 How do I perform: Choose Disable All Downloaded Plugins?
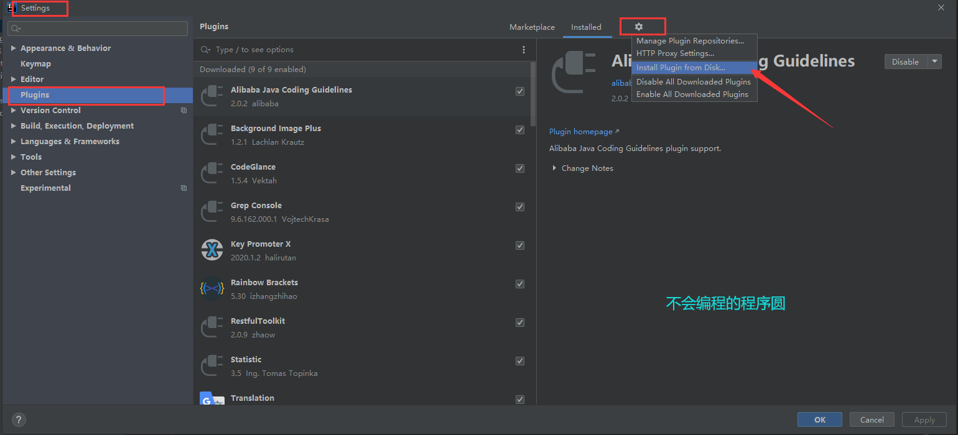694,82
